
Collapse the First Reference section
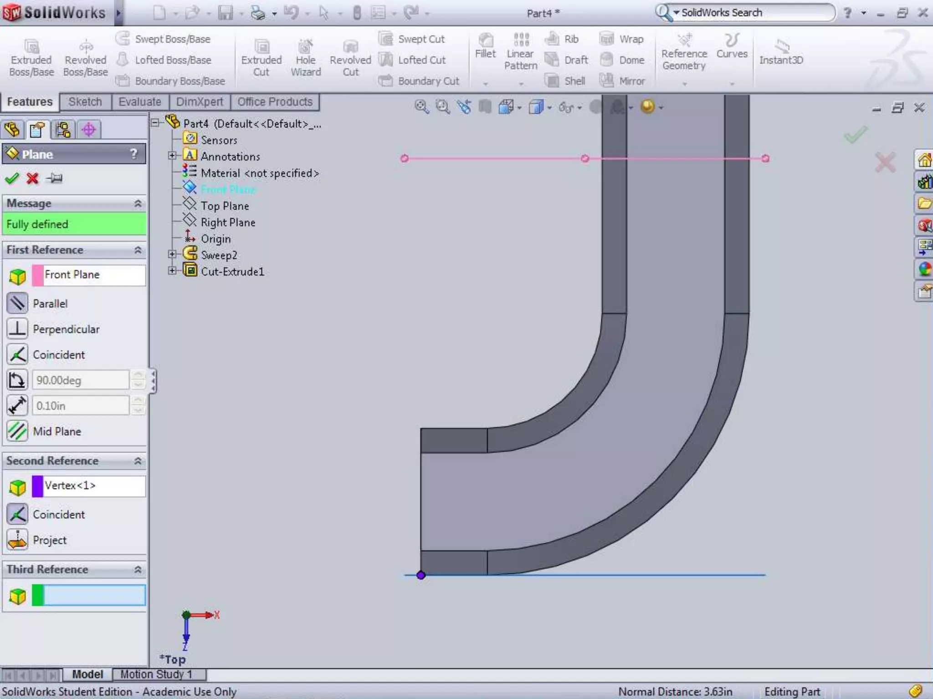138,250
